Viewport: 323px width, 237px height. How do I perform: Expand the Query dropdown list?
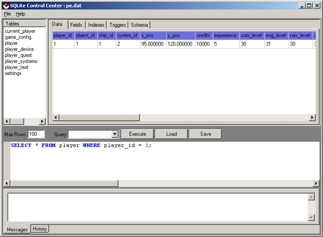[x=115, y=134]
